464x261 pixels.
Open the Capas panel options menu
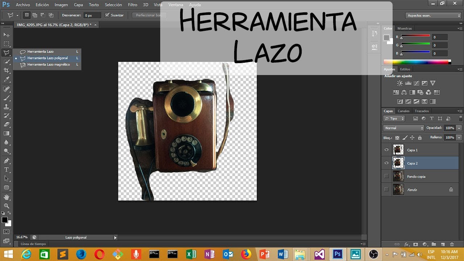click(460, 111)
